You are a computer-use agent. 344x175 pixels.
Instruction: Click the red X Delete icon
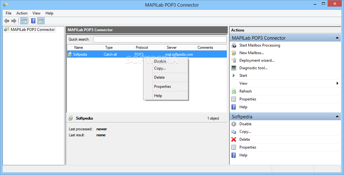[x=234, y=139]
